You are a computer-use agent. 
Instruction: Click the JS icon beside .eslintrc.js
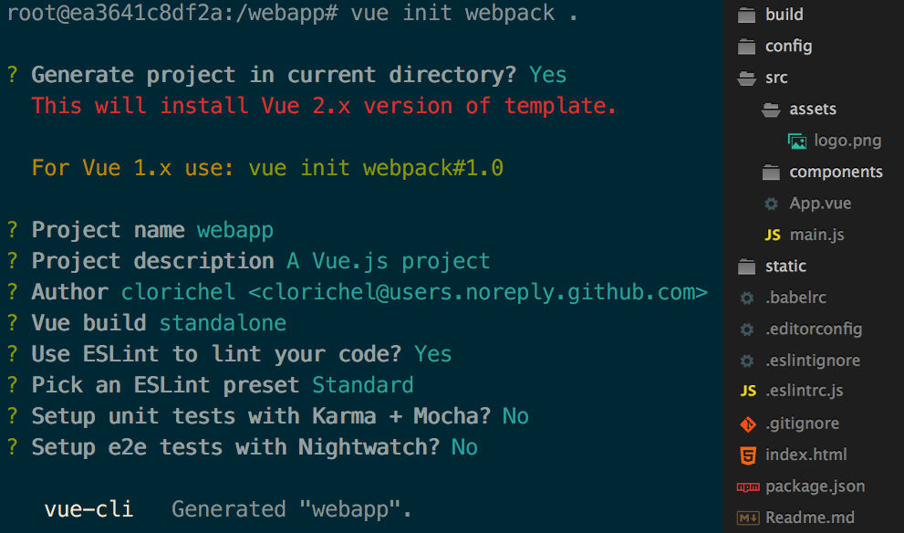pyautogui.click(x=748, y=392)
